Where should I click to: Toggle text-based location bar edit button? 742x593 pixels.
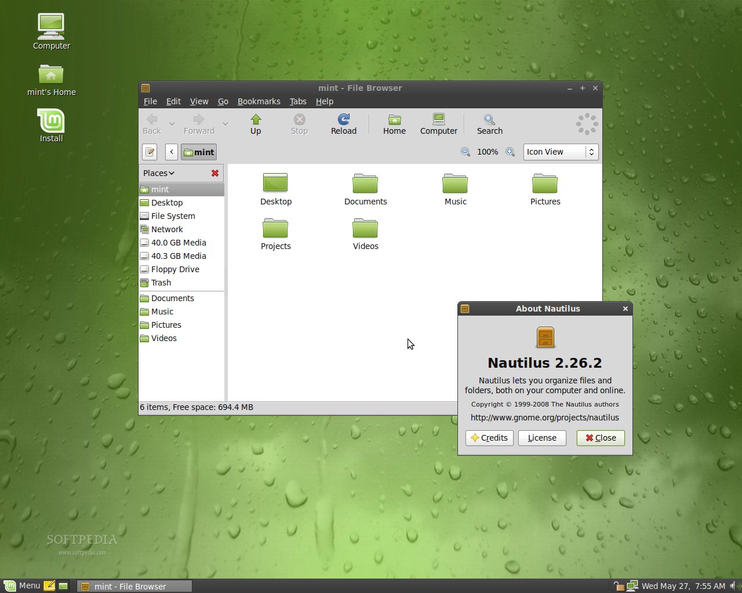coord(150,152)
